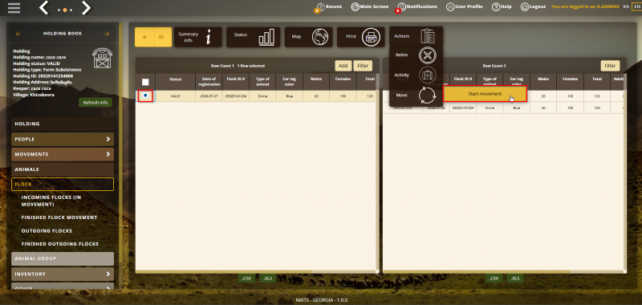This screenshot has height=305, width=642.
Task: Export left table as .XLS
Action: [x=268, y=279]
